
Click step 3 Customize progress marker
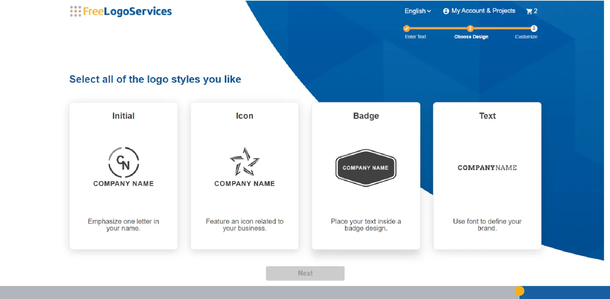coord(534,28)
